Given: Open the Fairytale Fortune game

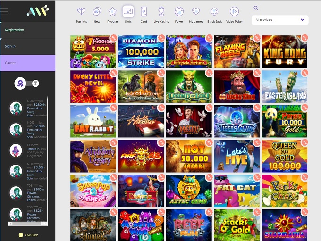Looking at the screenshot, I should point(189,51).
